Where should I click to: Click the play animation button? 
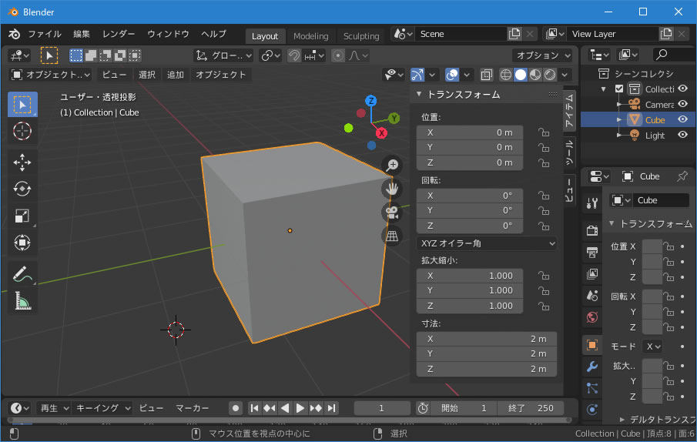[300, 408]
